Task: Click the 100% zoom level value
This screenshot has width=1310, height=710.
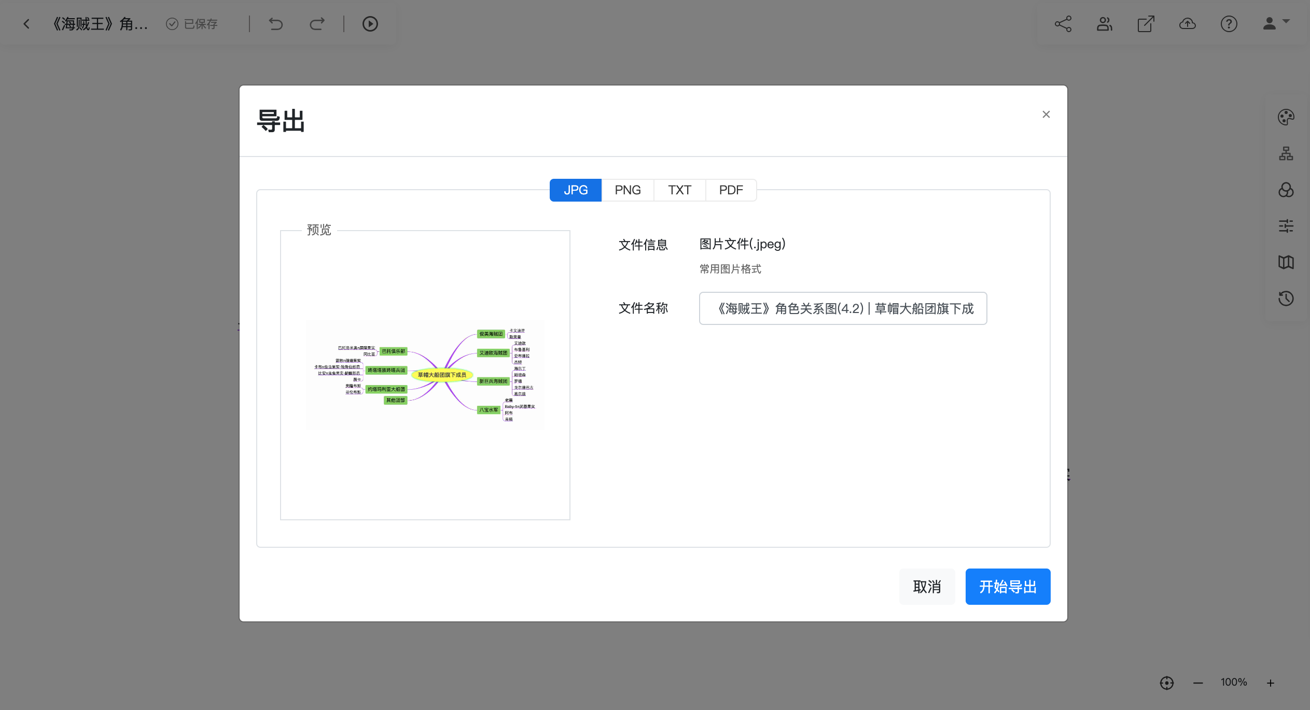Action: point(1233,683)
